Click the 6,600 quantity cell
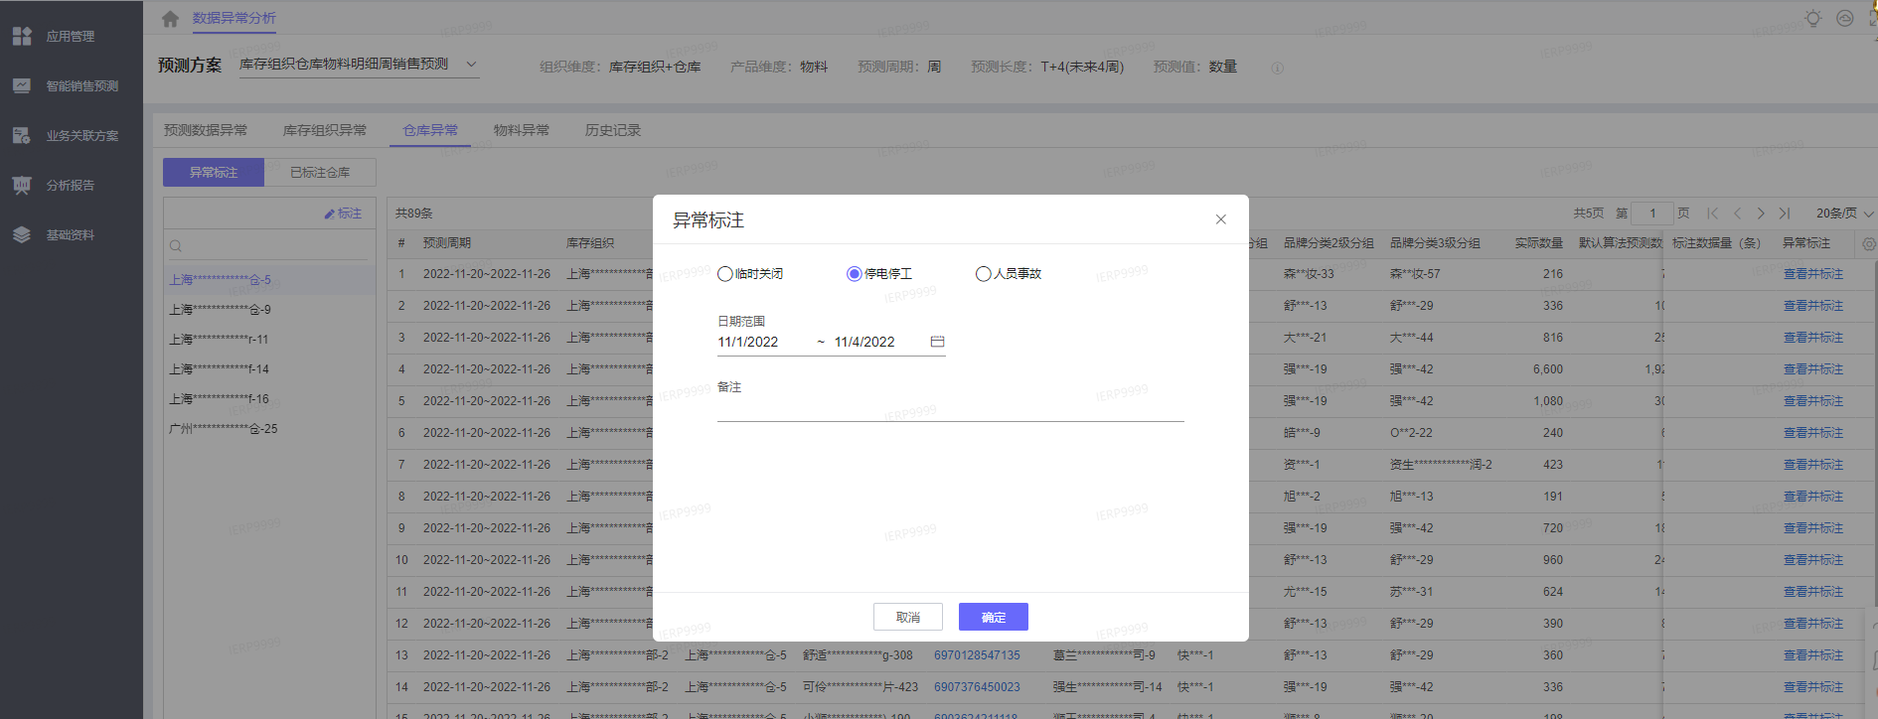 point(1548,369)
